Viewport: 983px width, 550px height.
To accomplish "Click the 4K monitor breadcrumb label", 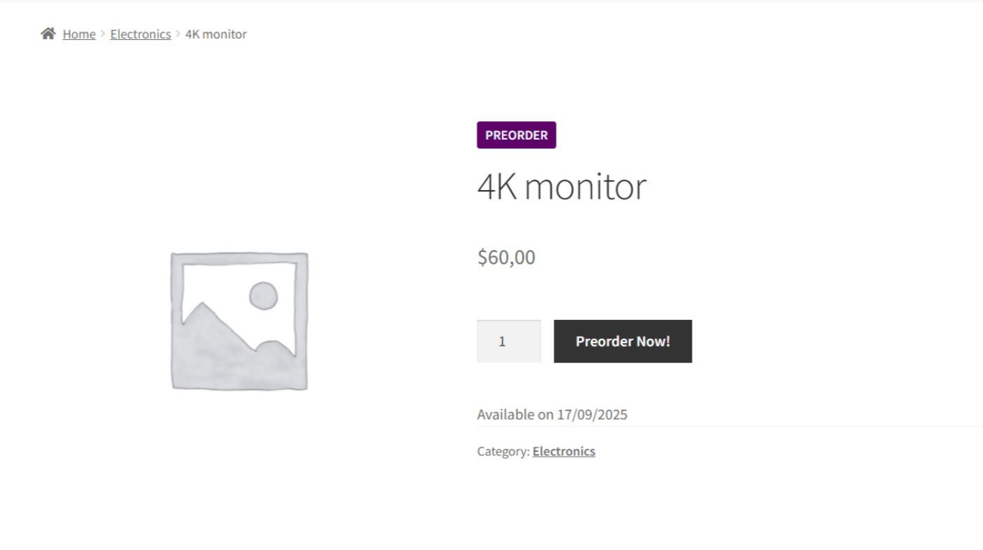I will pos(216,34).
